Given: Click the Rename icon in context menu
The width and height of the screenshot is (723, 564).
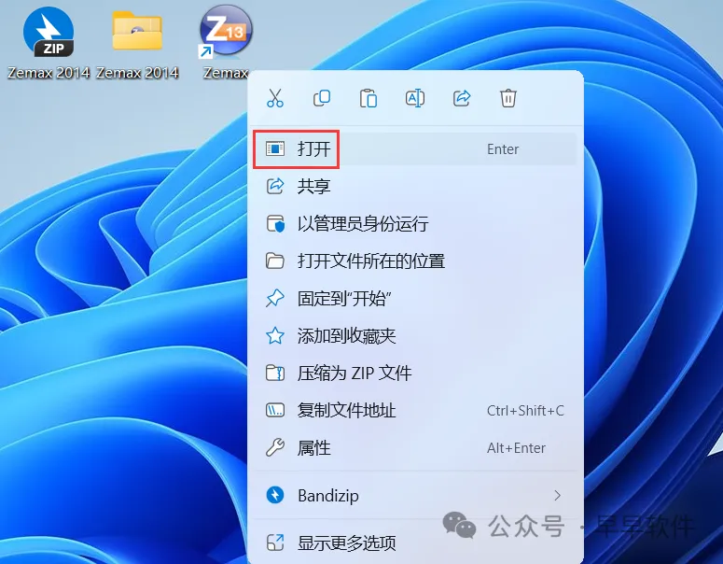Looking at the screenshot, I should pyautogui.click(x=415, y=98).
